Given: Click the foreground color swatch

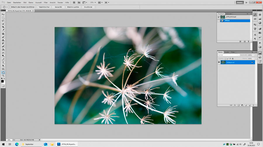Looking at the screenshot, I should point(2,81).
